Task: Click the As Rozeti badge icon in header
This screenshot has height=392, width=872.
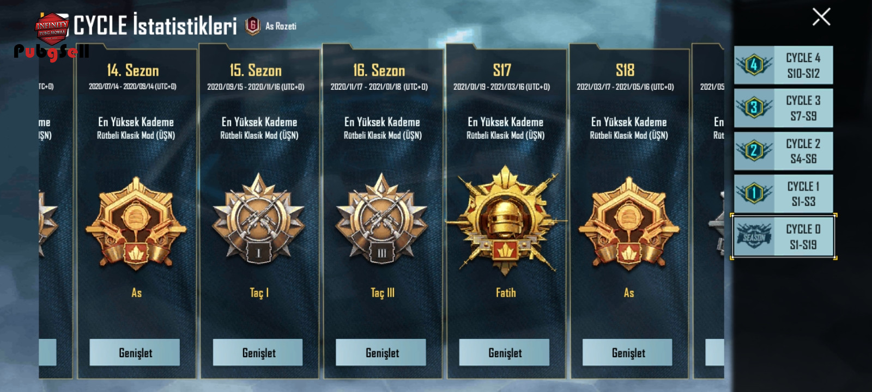Action: (x=252, y=26)
